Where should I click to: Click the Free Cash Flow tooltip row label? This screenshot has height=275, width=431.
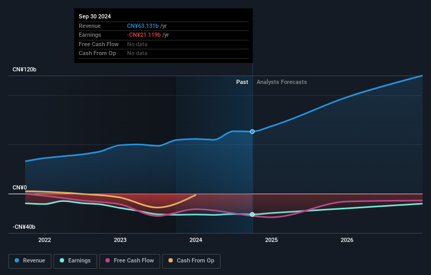[99, 44]
